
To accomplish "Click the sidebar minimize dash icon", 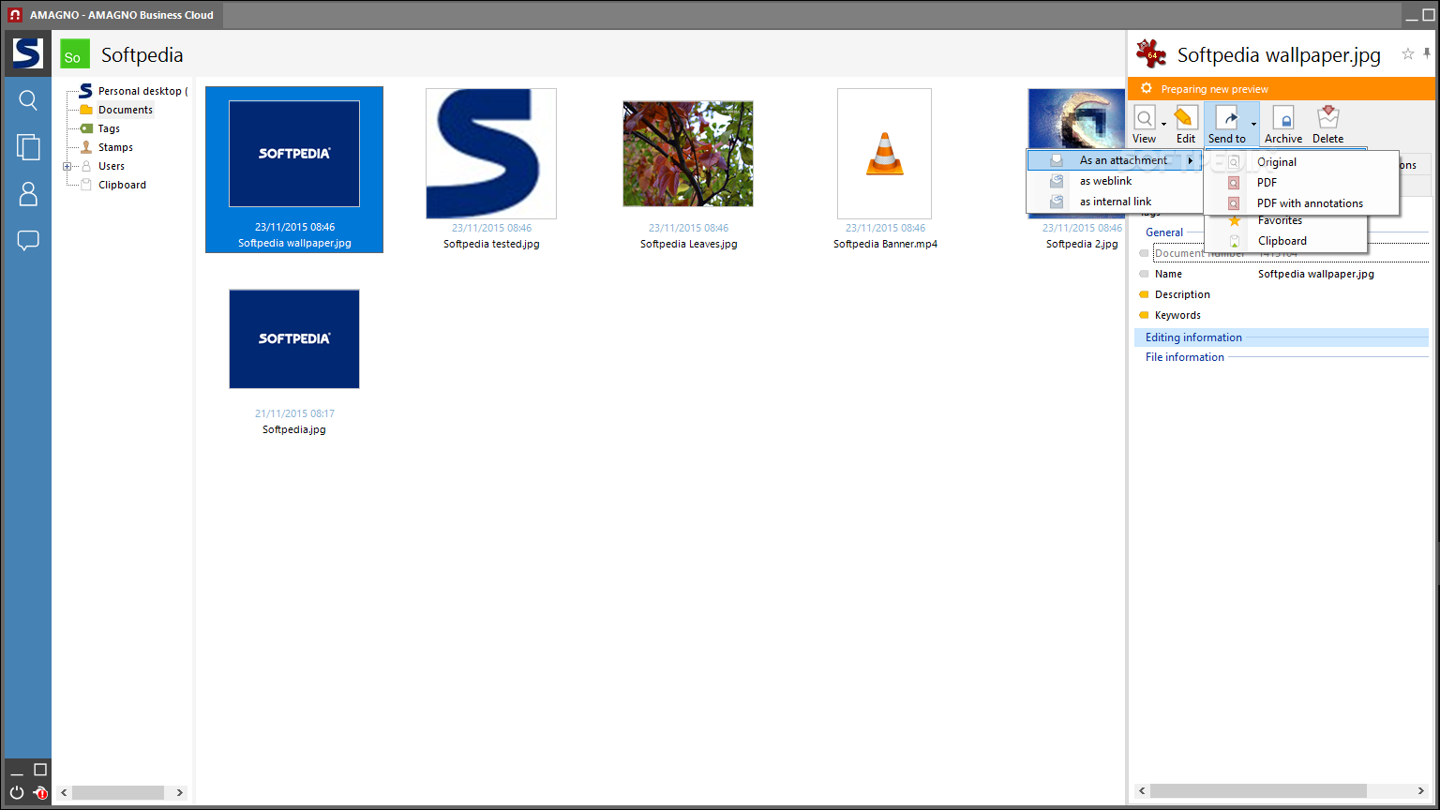I will pyautogui.click(x=17, y=773).
